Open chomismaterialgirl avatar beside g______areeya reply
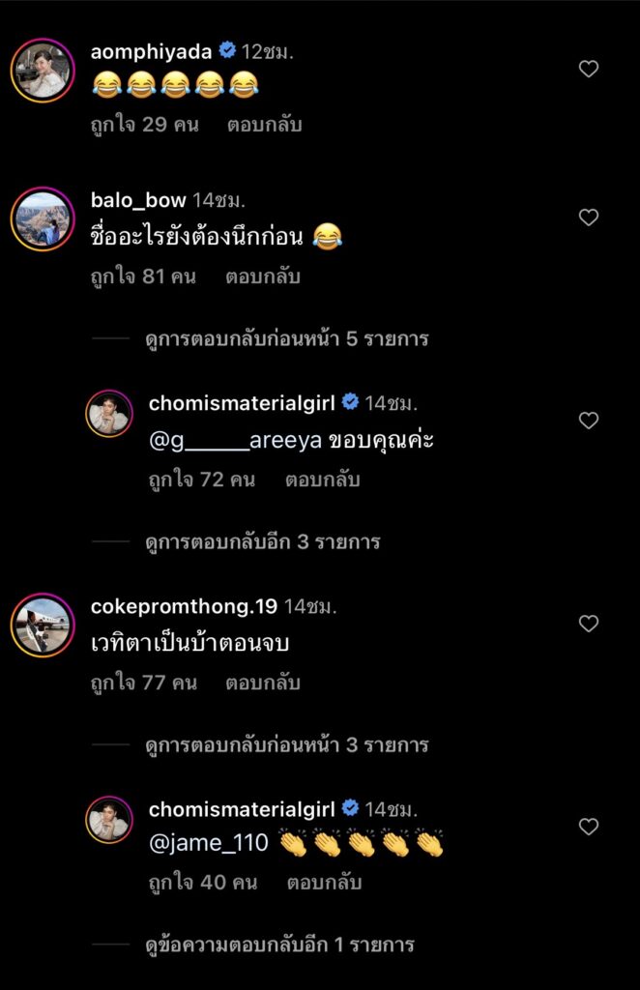The width and height of the screenshot is (640, 990). tap(108, 415)
